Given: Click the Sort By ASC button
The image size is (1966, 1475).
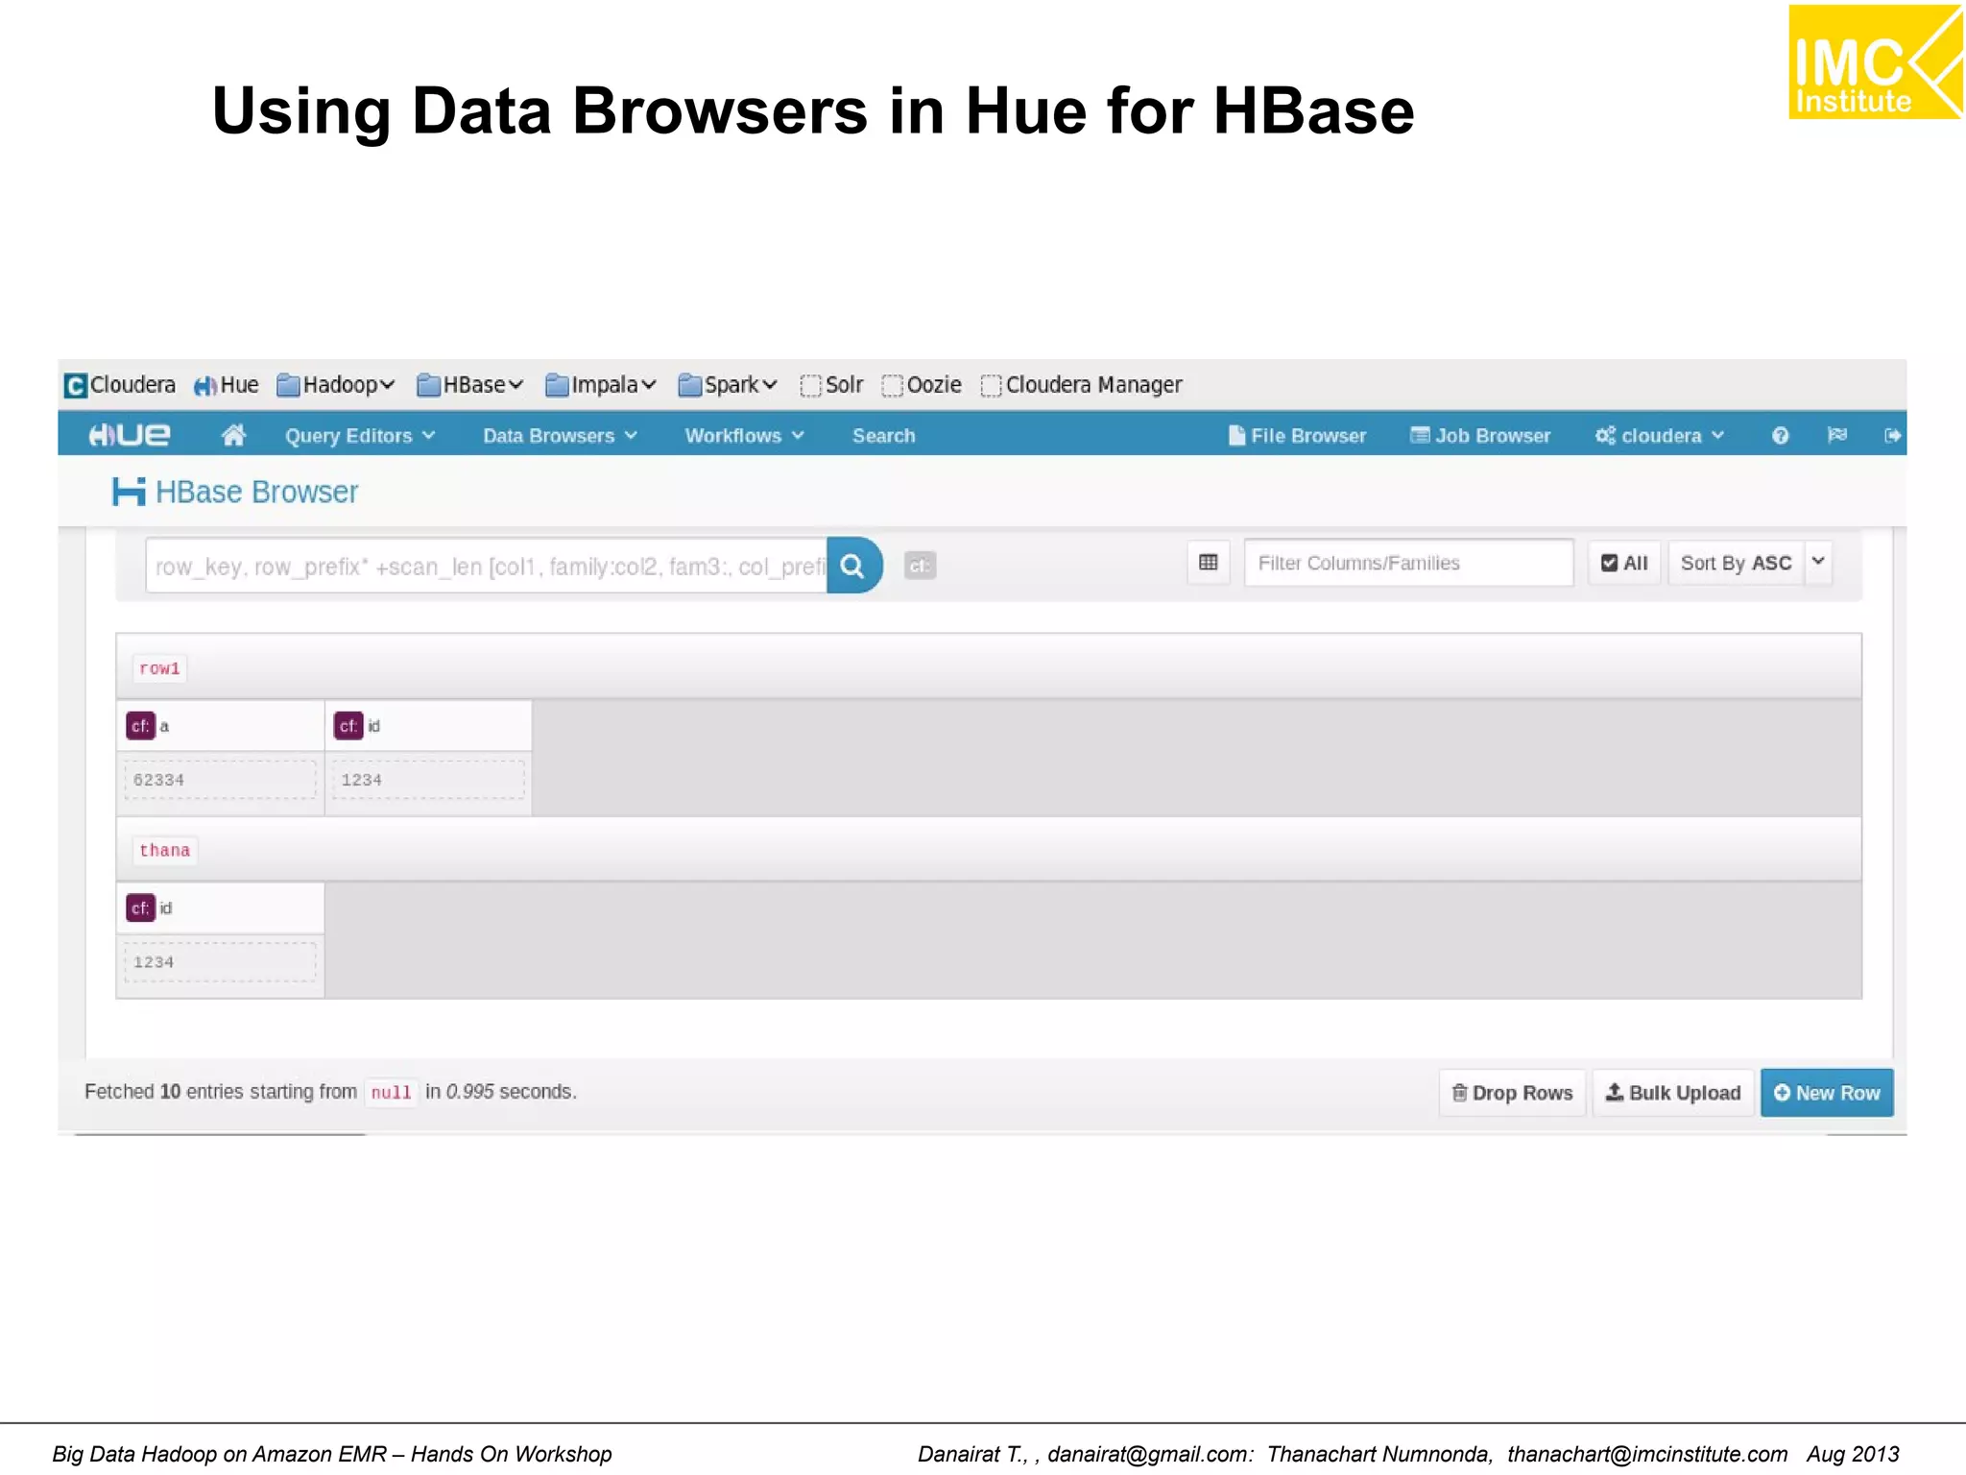Looking at the screenshot, I should click(1736, 563).
